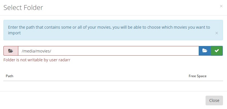
Task: Accept the /media/movies/ folder using the check icon
Action: click(217, 51)
